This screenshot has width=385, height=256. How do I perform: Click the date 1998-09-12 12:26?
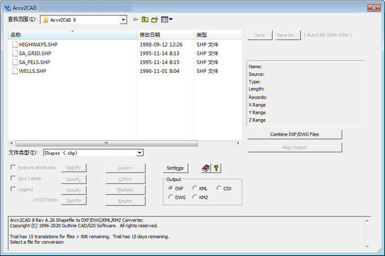pos(161,45)
